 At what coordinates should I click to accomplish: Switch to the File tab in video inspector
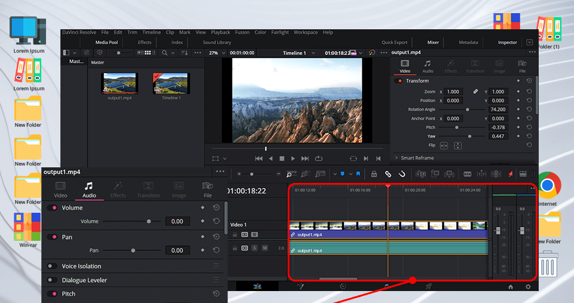coord(522,66)
